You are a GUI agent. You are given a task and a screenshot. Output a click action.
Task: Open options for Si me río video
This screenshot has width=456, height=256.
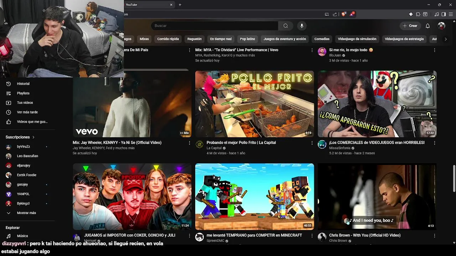click(x=434, y=50)
